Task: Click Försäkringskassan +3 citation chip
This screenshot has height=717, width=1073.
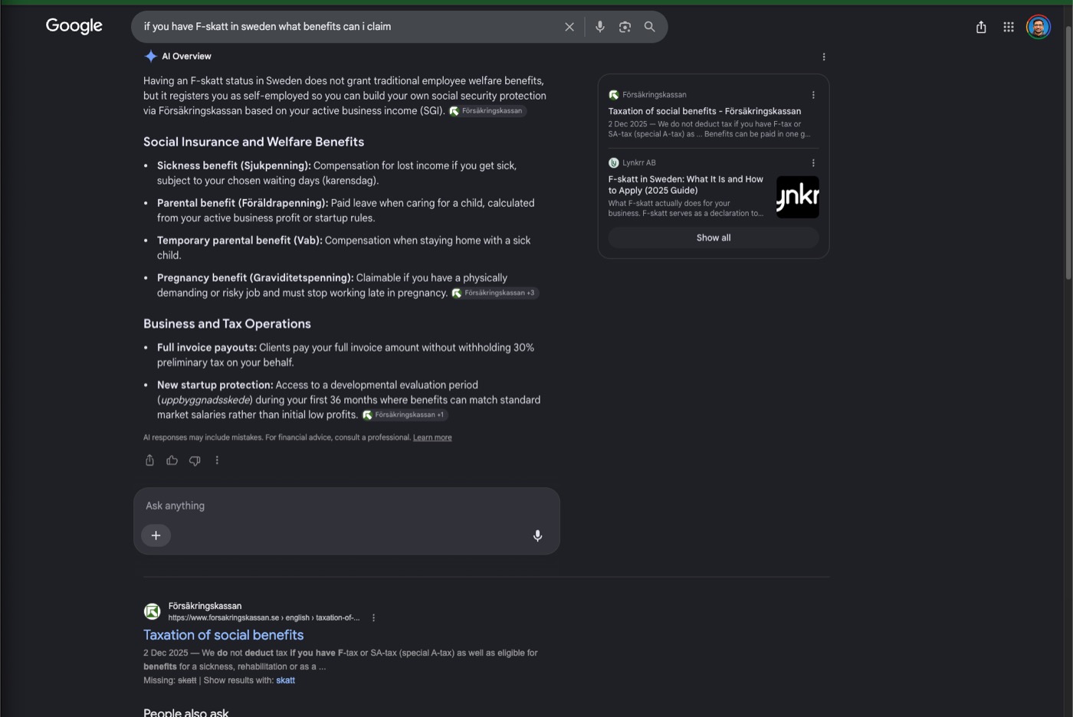Action: tap(495, 293)
